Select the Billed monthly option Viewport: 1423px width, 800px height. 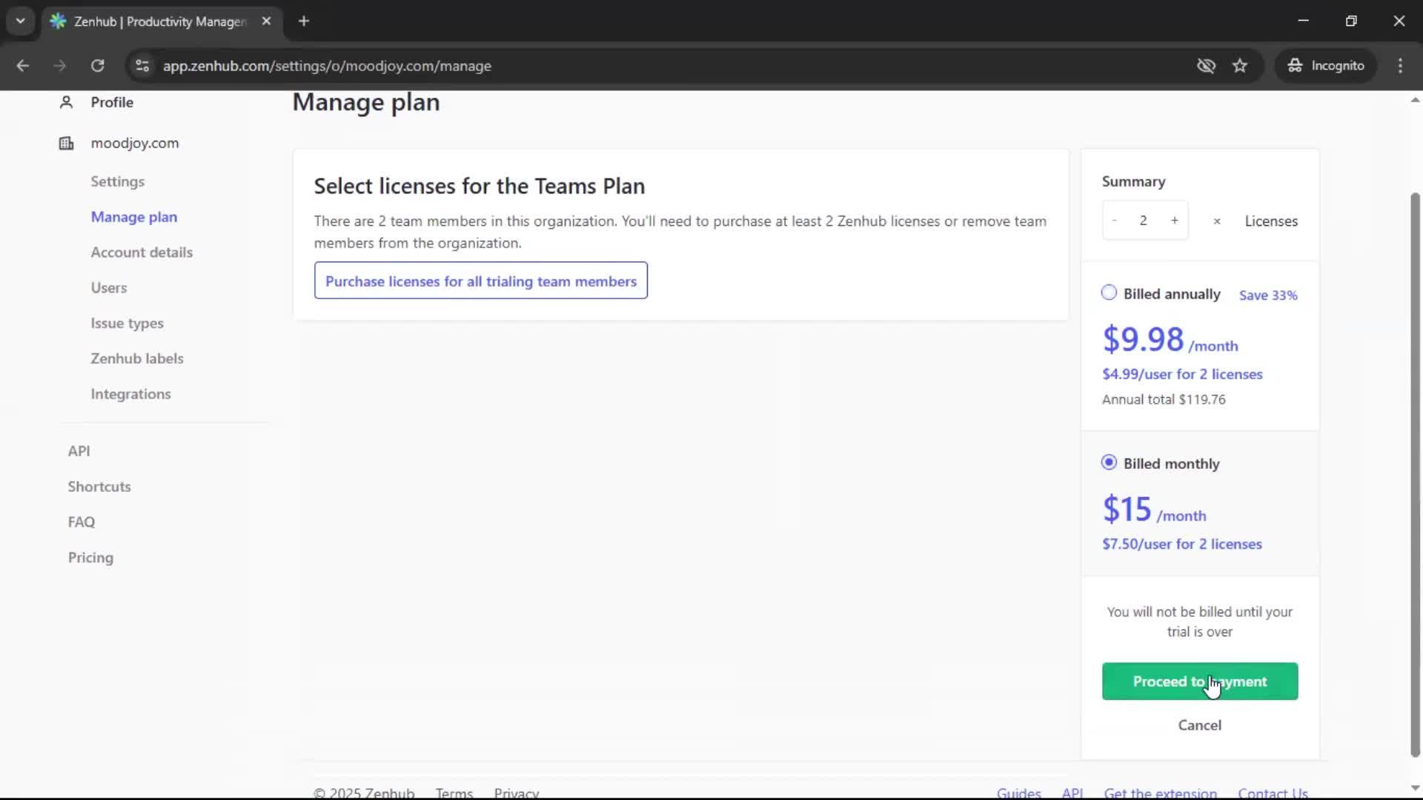pos(1109,462)
